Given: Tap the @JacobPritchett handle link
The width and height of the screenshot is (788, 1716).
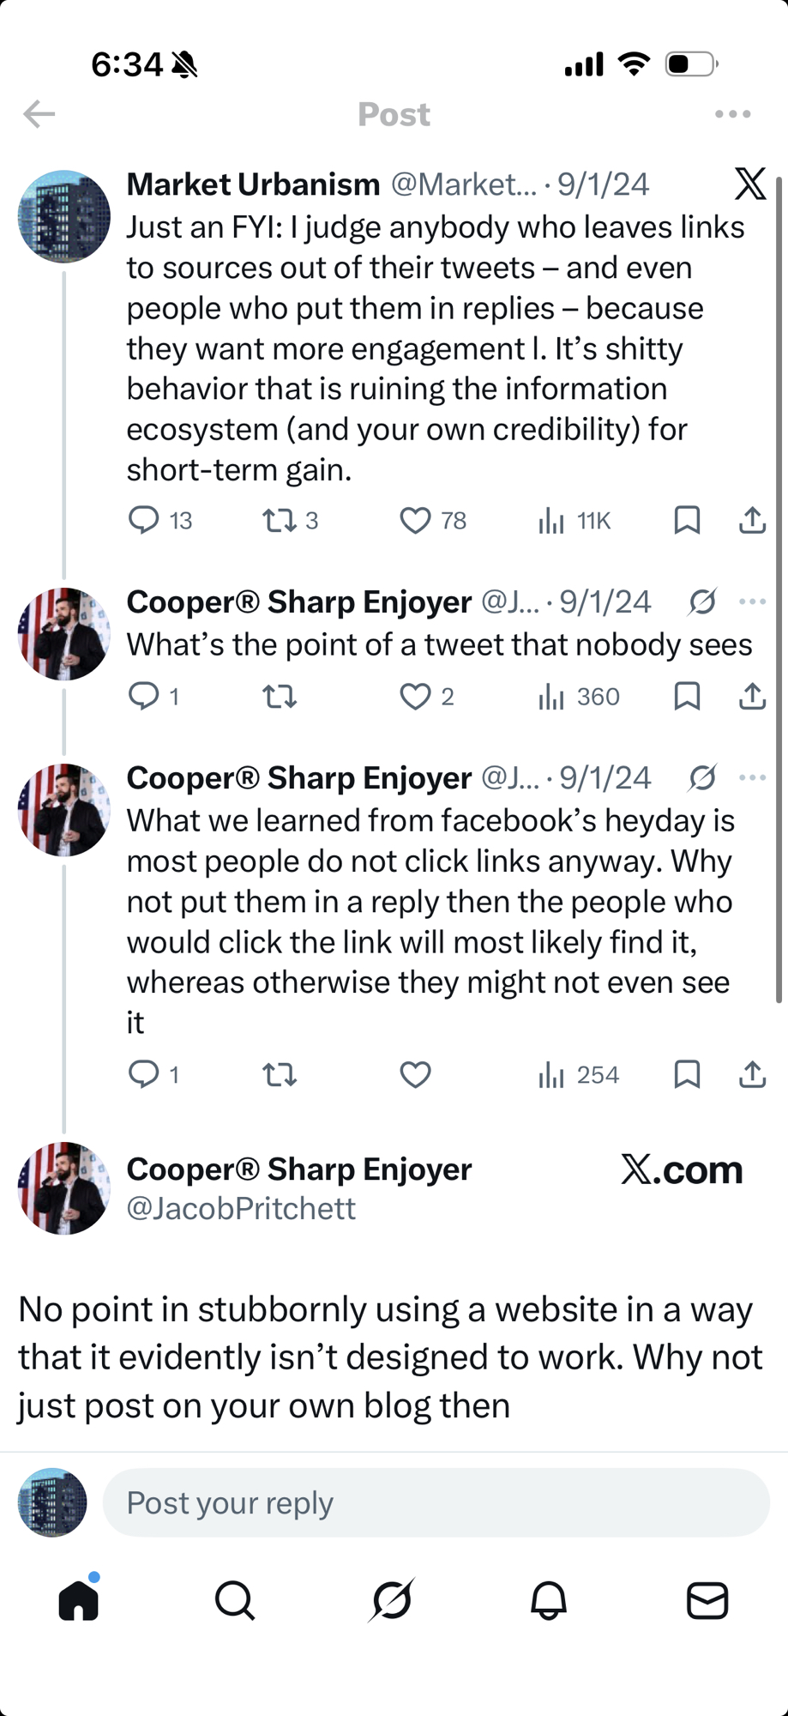Looking at the screenshot, I should pyautogui.click(x=241, y=1208).
